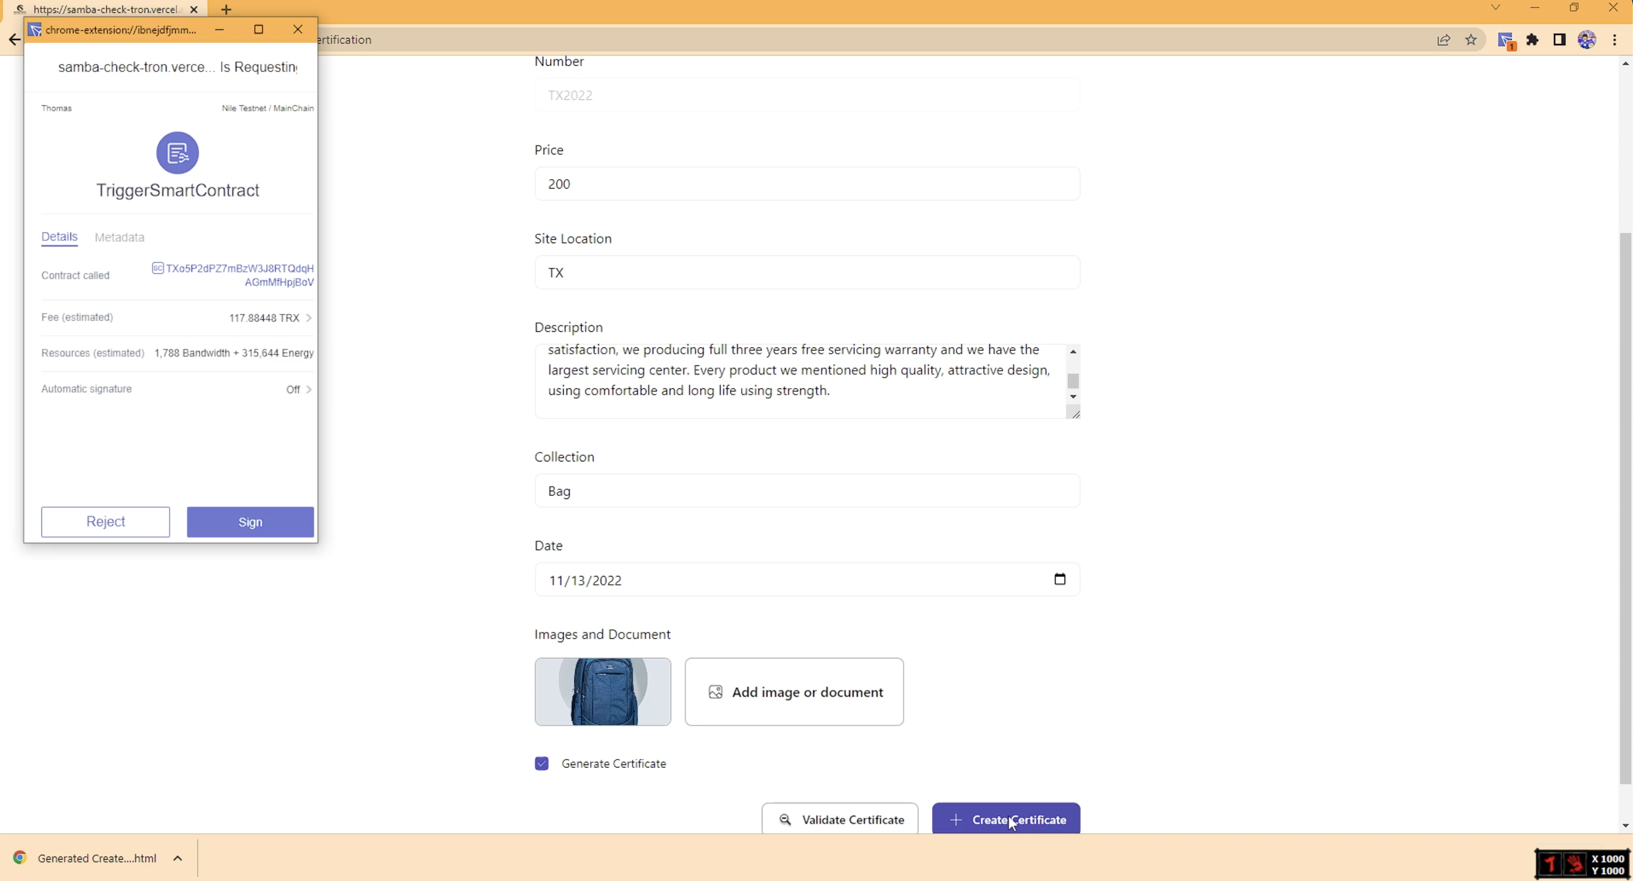The image size is (1633, 881).
Task: Reject the smart contract request
Action: (105, 521)
